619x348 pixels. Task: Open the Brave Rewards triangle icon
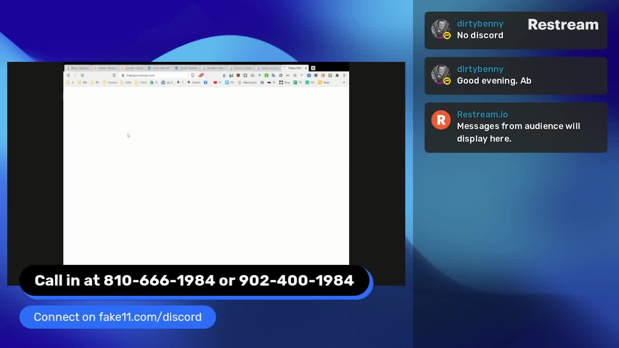pos(200,75)
